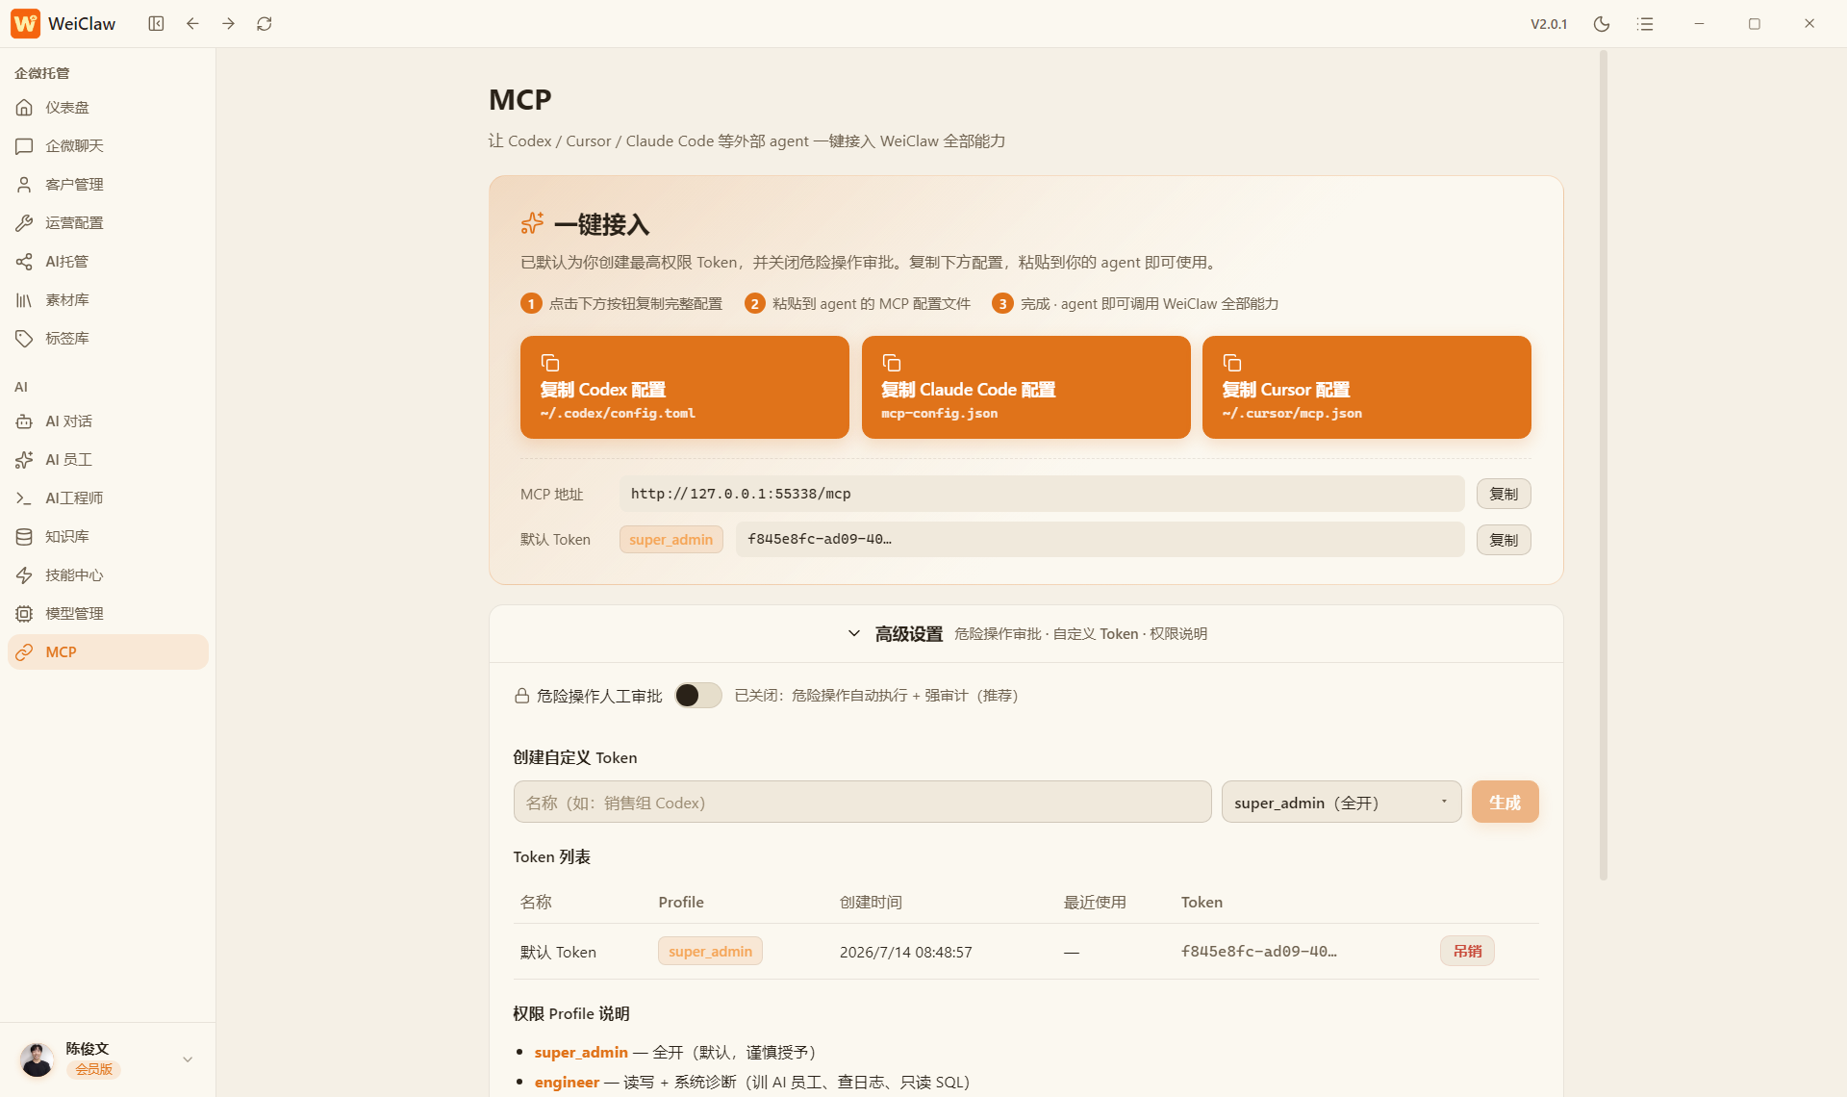The height and width of the screenshot is (1097, 1847).
Task: Click the 企微聊天 chat bubble icon
Action: pyautogui.click(x=24, y=145)
